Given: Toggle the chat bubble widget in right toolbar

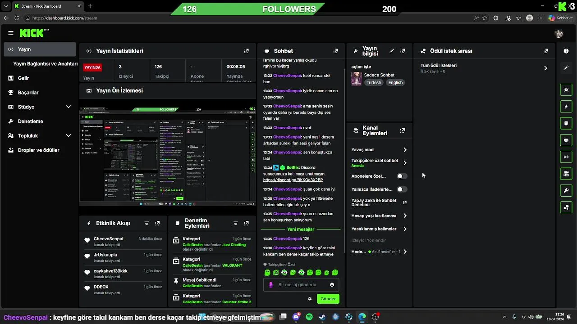Looking at the screenshot, I should point(566,140).
